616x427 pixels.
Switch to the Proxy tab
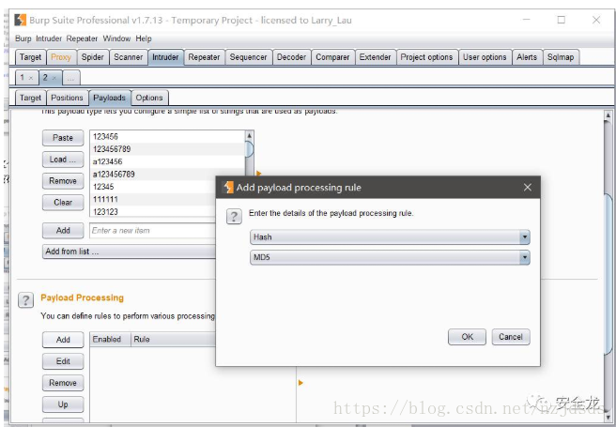(61, 57)
